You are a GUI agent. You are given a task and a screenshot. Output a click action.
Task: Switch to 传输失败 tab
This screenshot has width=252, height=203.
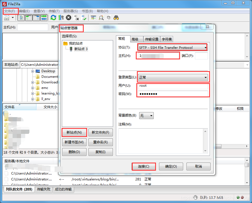click(44, 189)
